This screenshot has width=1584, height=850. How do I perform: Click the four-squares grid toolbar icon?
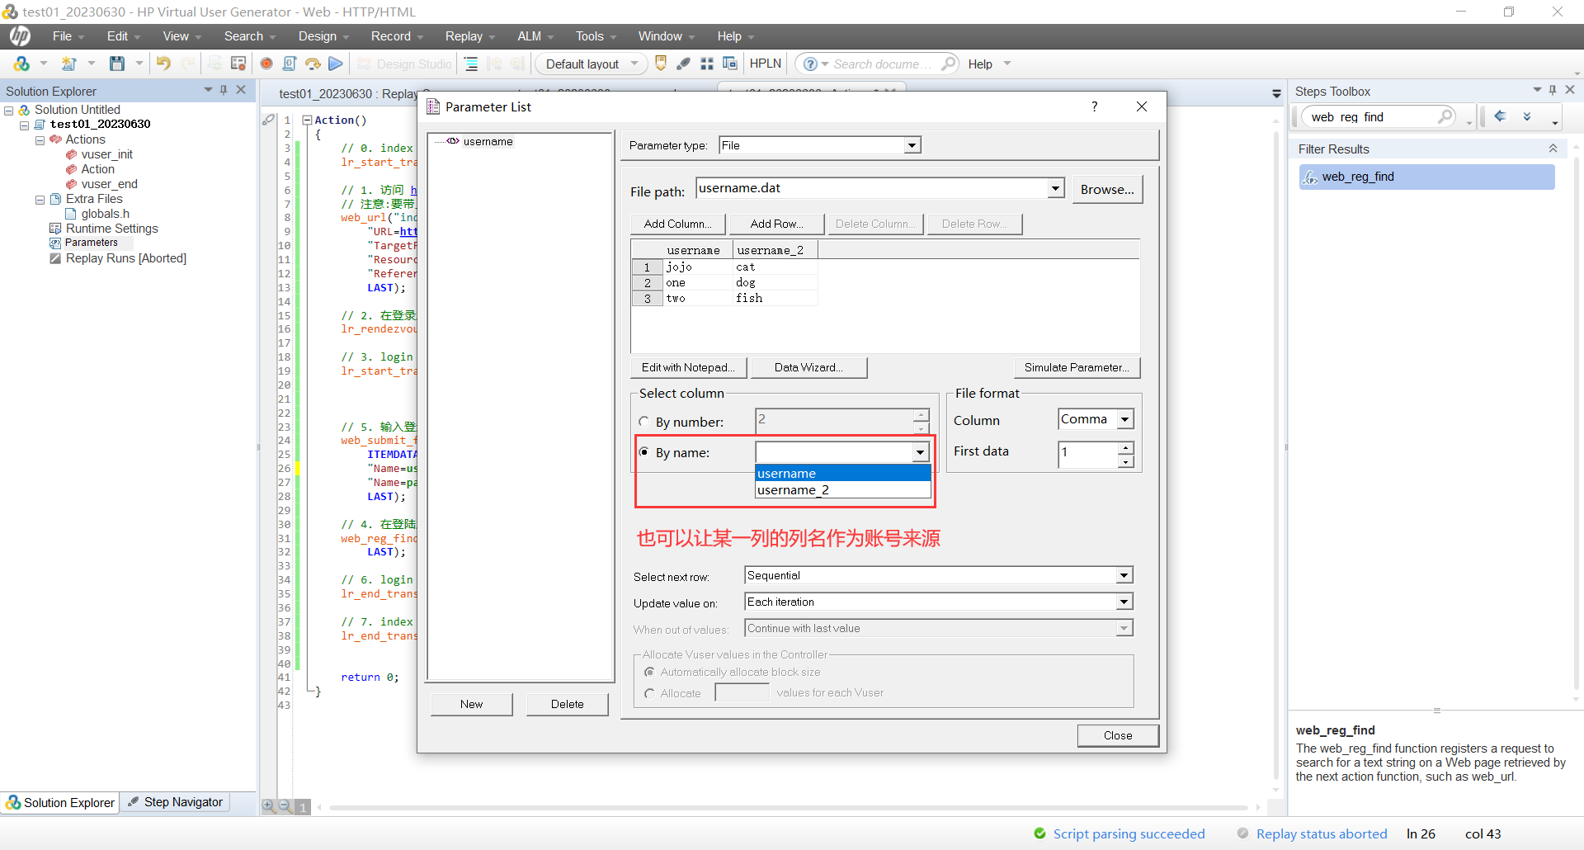(707, 64)
